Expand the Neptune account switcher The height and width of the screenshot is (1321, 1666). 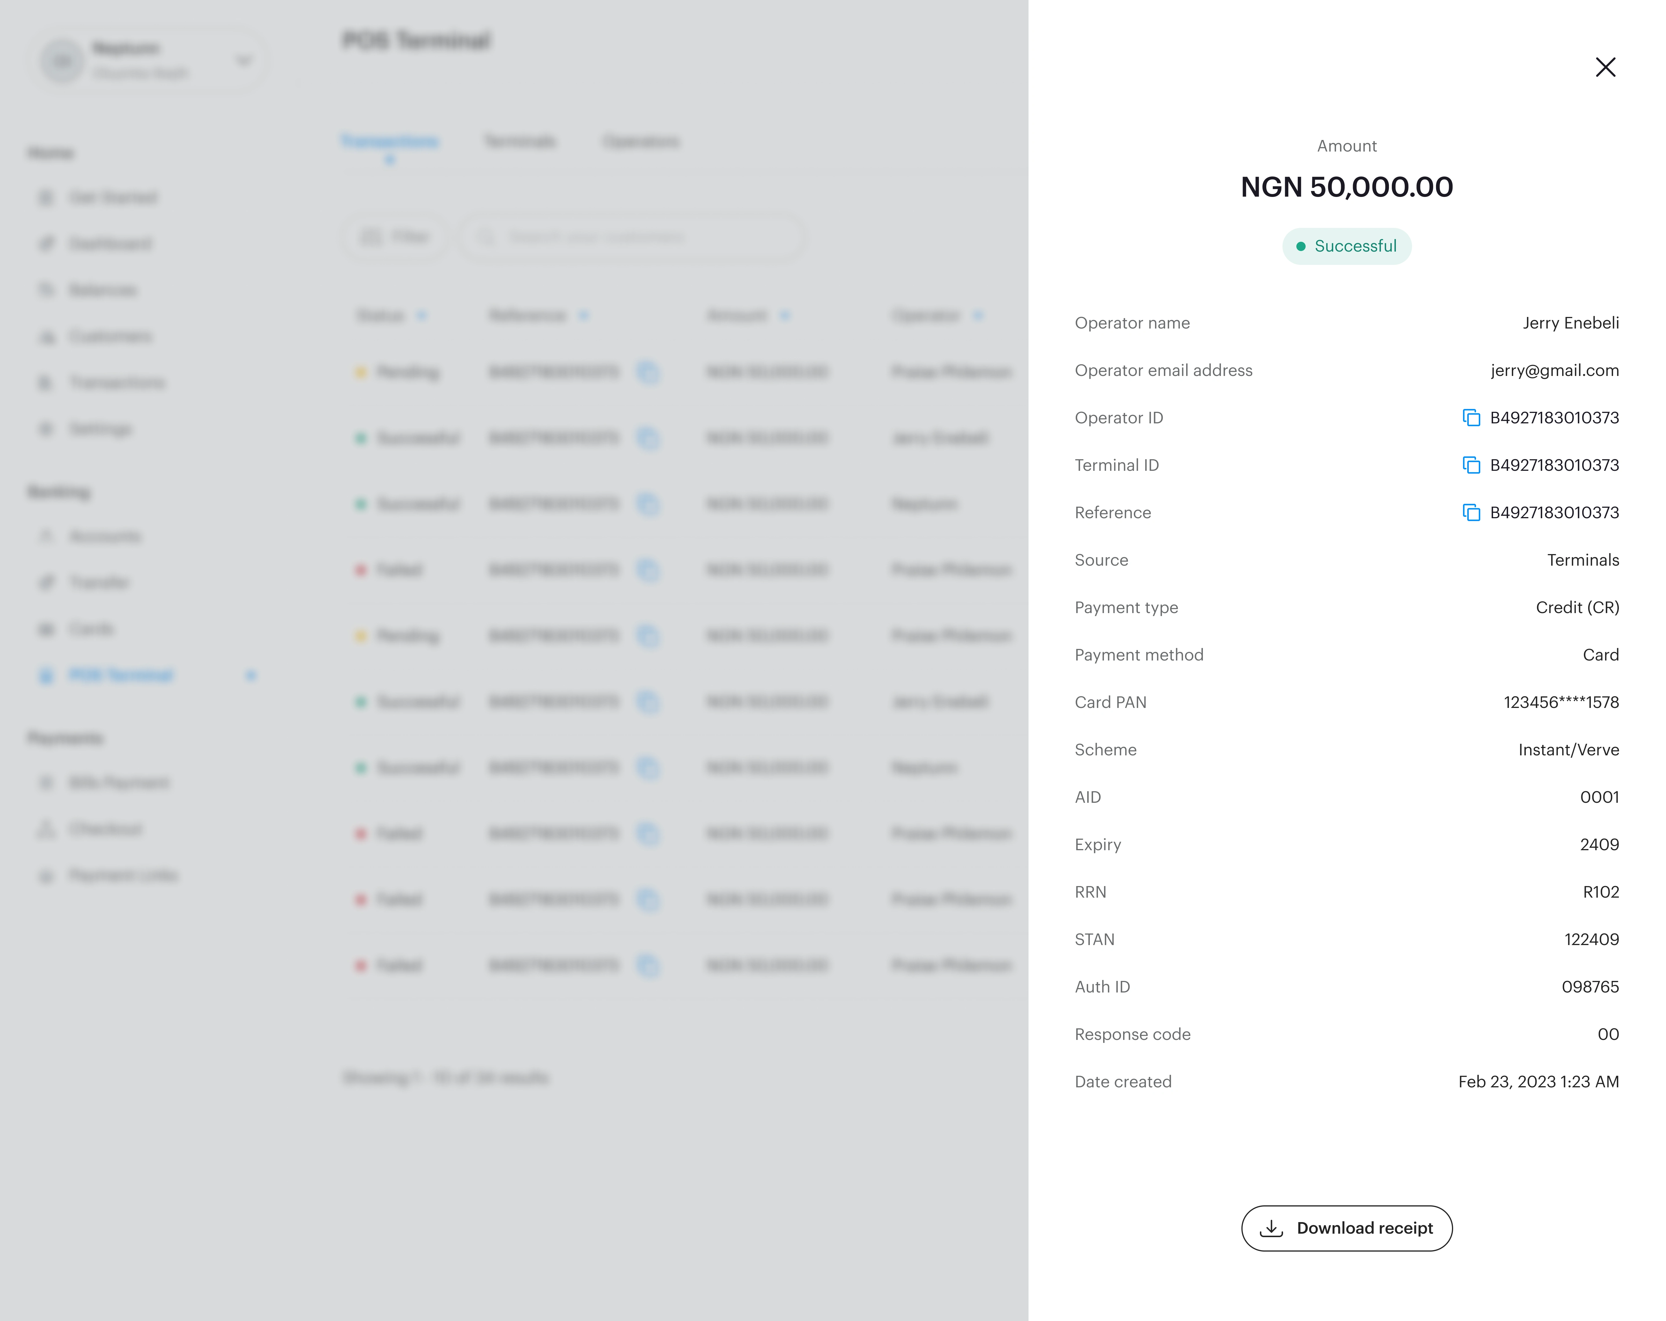pyautogui.click(x=244, y=60)
